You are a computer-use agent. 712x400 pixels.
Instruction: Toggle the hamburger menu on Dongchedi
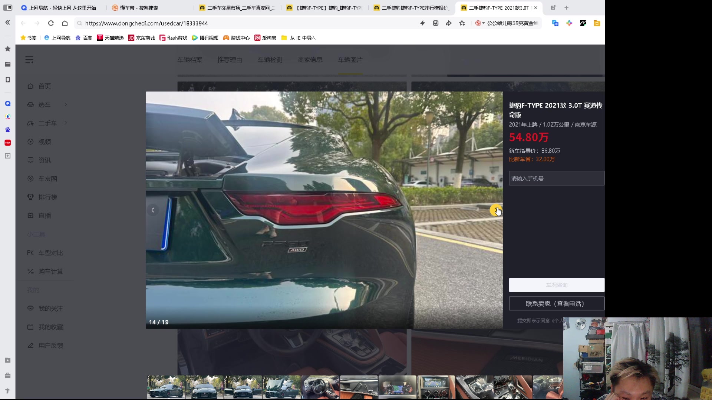click(29, 60)
